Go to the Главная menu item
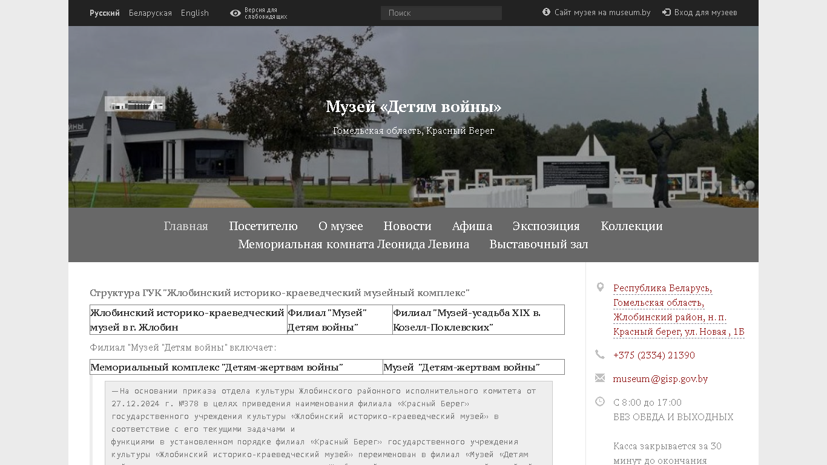This screenshot has width=827, height=465. [186, 226]
